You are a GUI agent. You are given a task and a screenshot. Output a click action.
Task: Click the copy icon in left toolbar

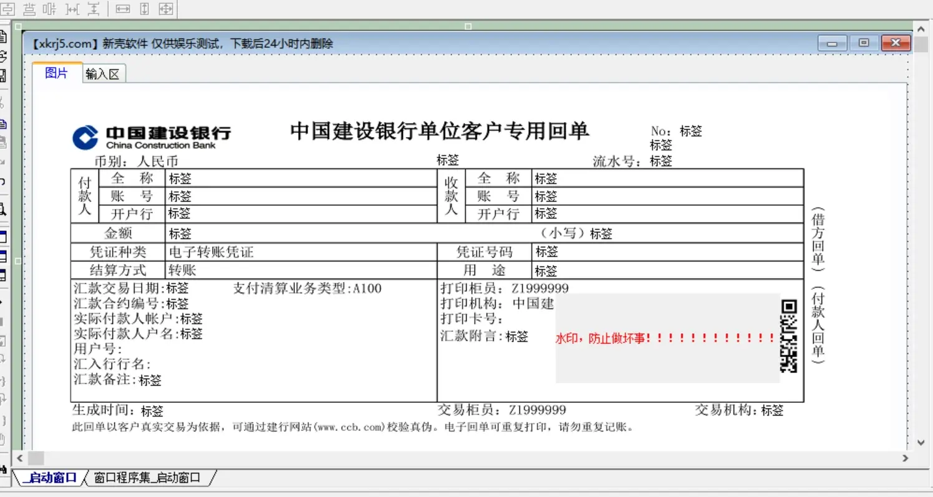pos(2,123)
